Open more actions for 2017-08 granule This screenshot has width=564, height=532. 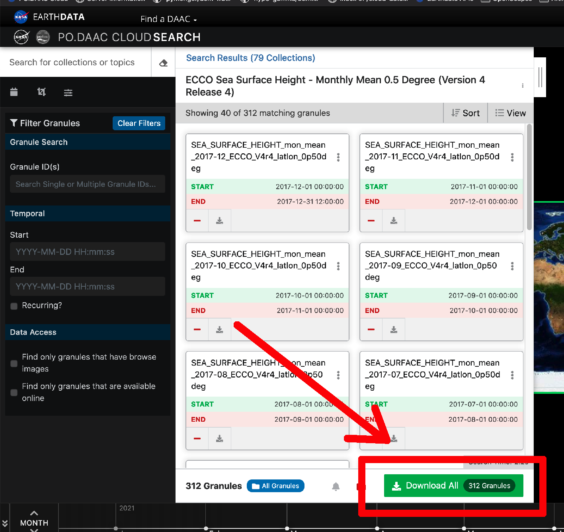tap(338, 375)
